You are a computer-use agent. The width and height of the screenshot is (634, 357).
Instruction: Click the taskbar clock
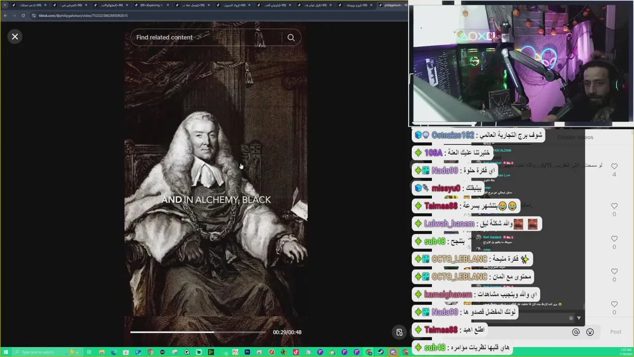(626, 352)
